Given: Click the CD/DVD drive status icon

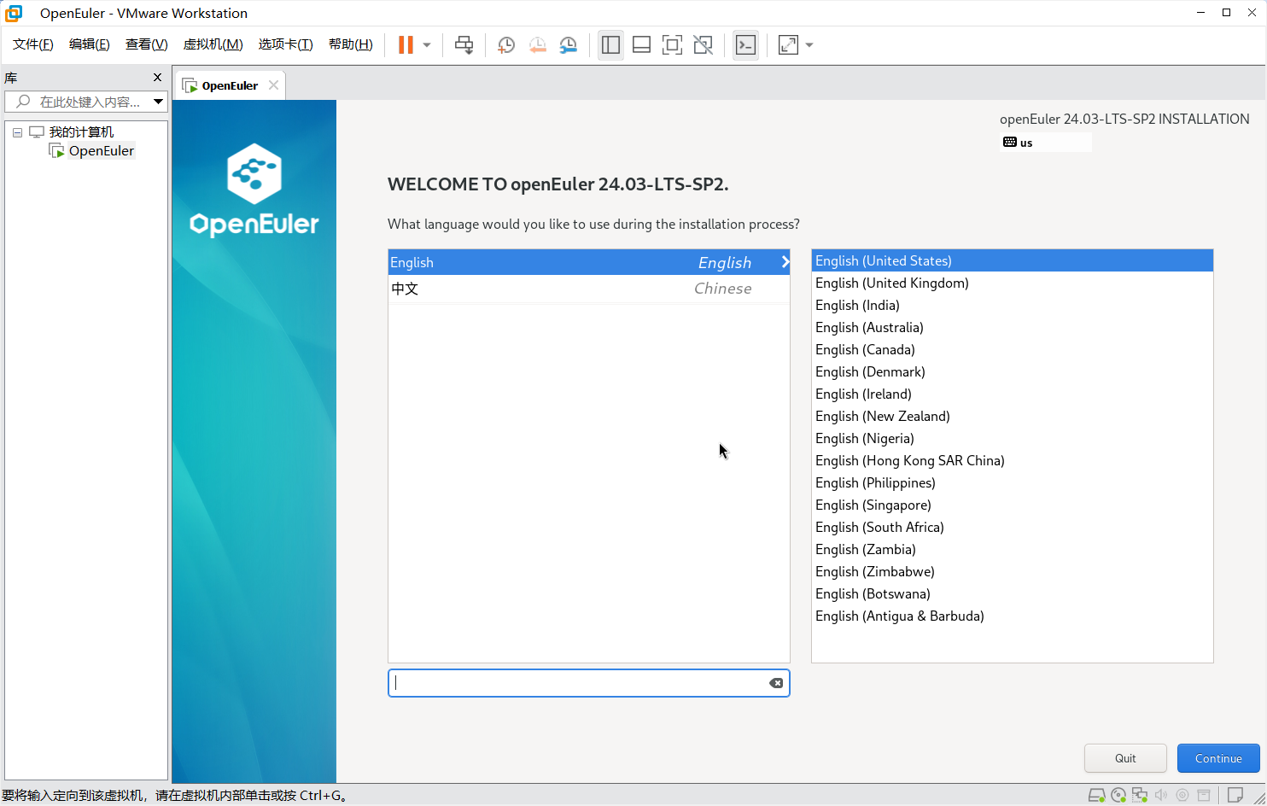Looking at the screenshot, I should click(x=1118, y=795).
